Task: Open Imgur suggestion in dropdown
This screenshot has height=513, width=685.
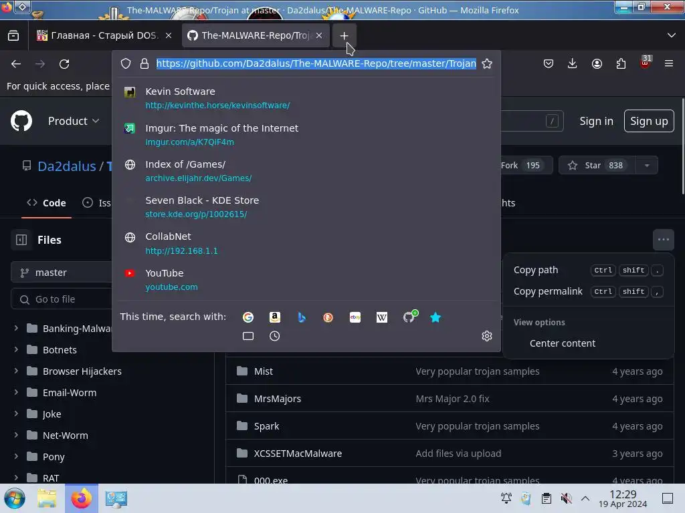Action: pyautogui.click(x=306, y=134)
